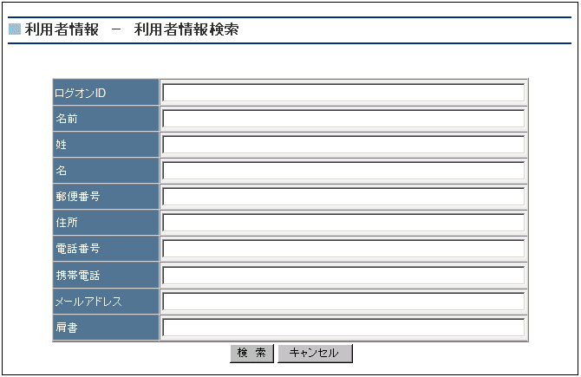
Task: Click the 肩書 text input box
Action: [343, 328]
